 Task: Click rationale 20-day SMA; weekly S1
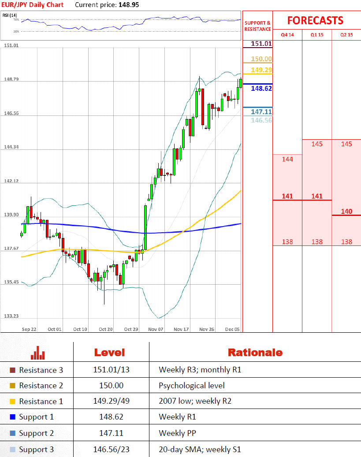coord(200,450)
